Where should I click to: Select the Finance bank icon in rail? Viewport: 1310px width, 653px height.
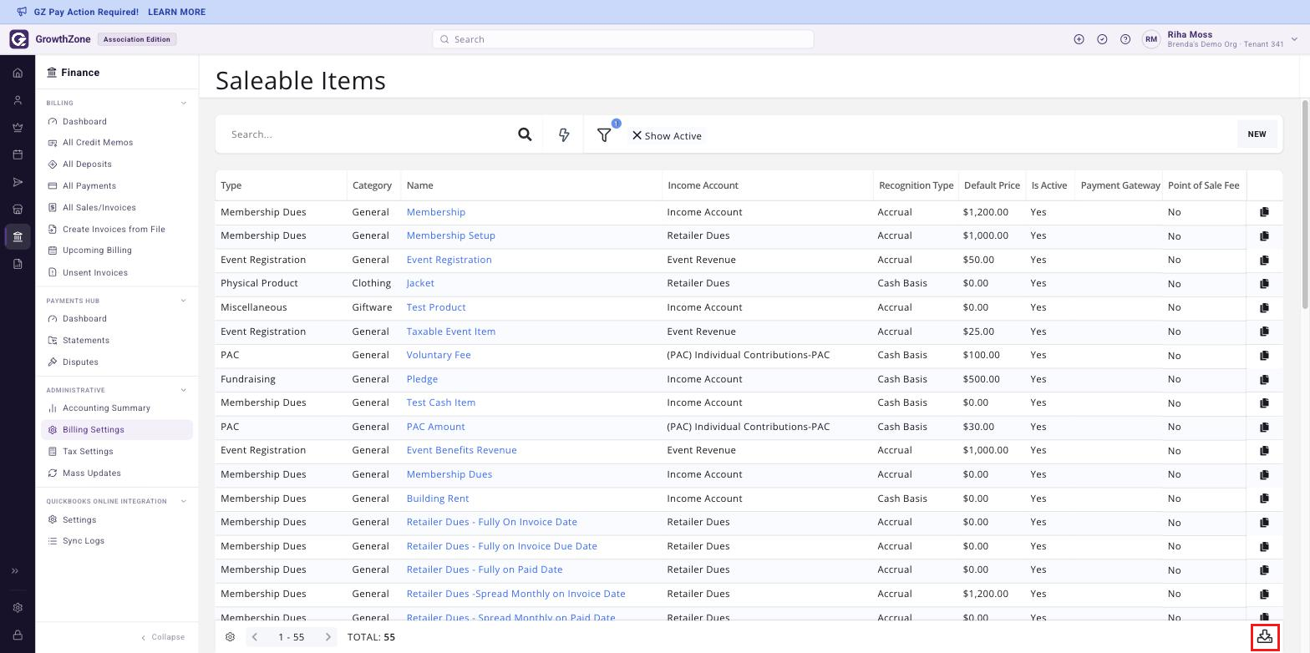18,236
